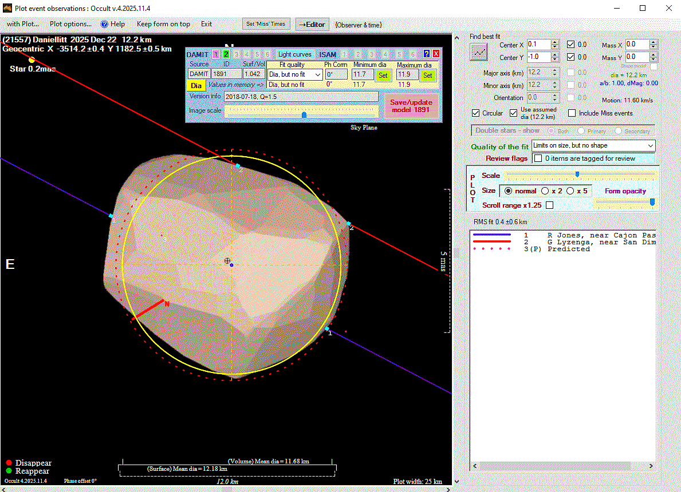
Task: Open the with Plot... menu
Action: click(22, 24)
